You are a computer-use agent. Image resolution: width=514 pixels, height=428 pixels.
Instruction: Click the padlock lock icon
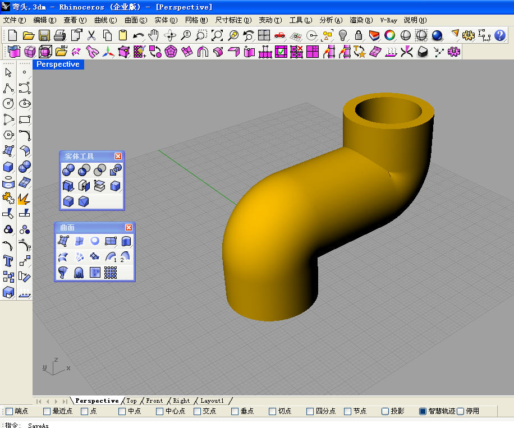point(359,35)
